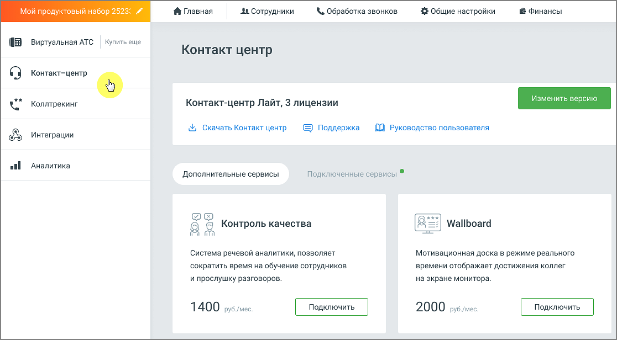Click the home icon next to Главная
This screenshot has height=340, width=617.
coord(177,12)
